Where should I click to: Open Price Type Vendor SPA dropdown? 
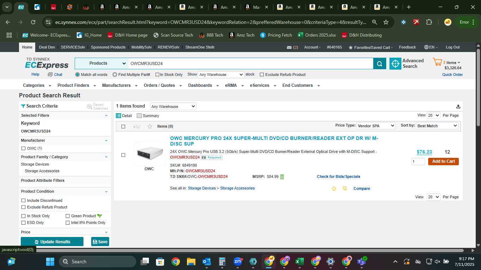coord(376,126)
